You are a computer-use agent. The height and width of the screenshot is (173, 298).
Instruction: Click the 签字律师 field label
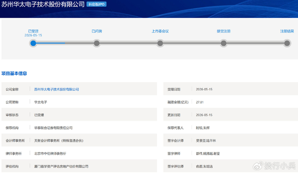174,153
